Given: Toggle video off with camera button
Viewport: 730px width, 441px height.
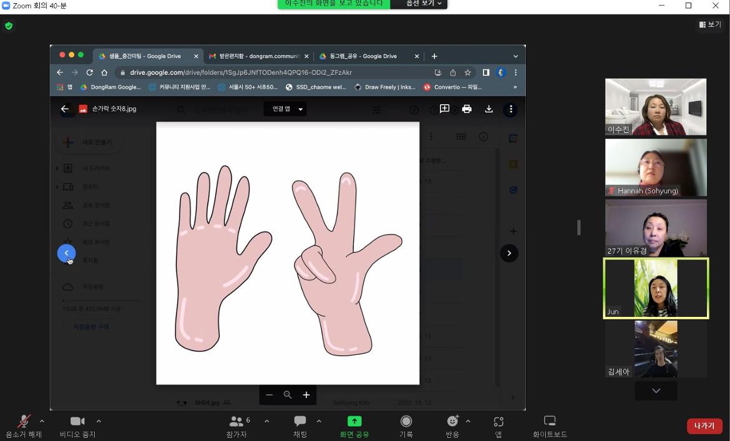Looking at the screenshot, I should point(77,422).
